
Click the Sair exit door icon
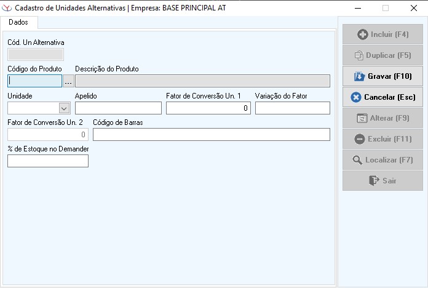pos(373,181)
